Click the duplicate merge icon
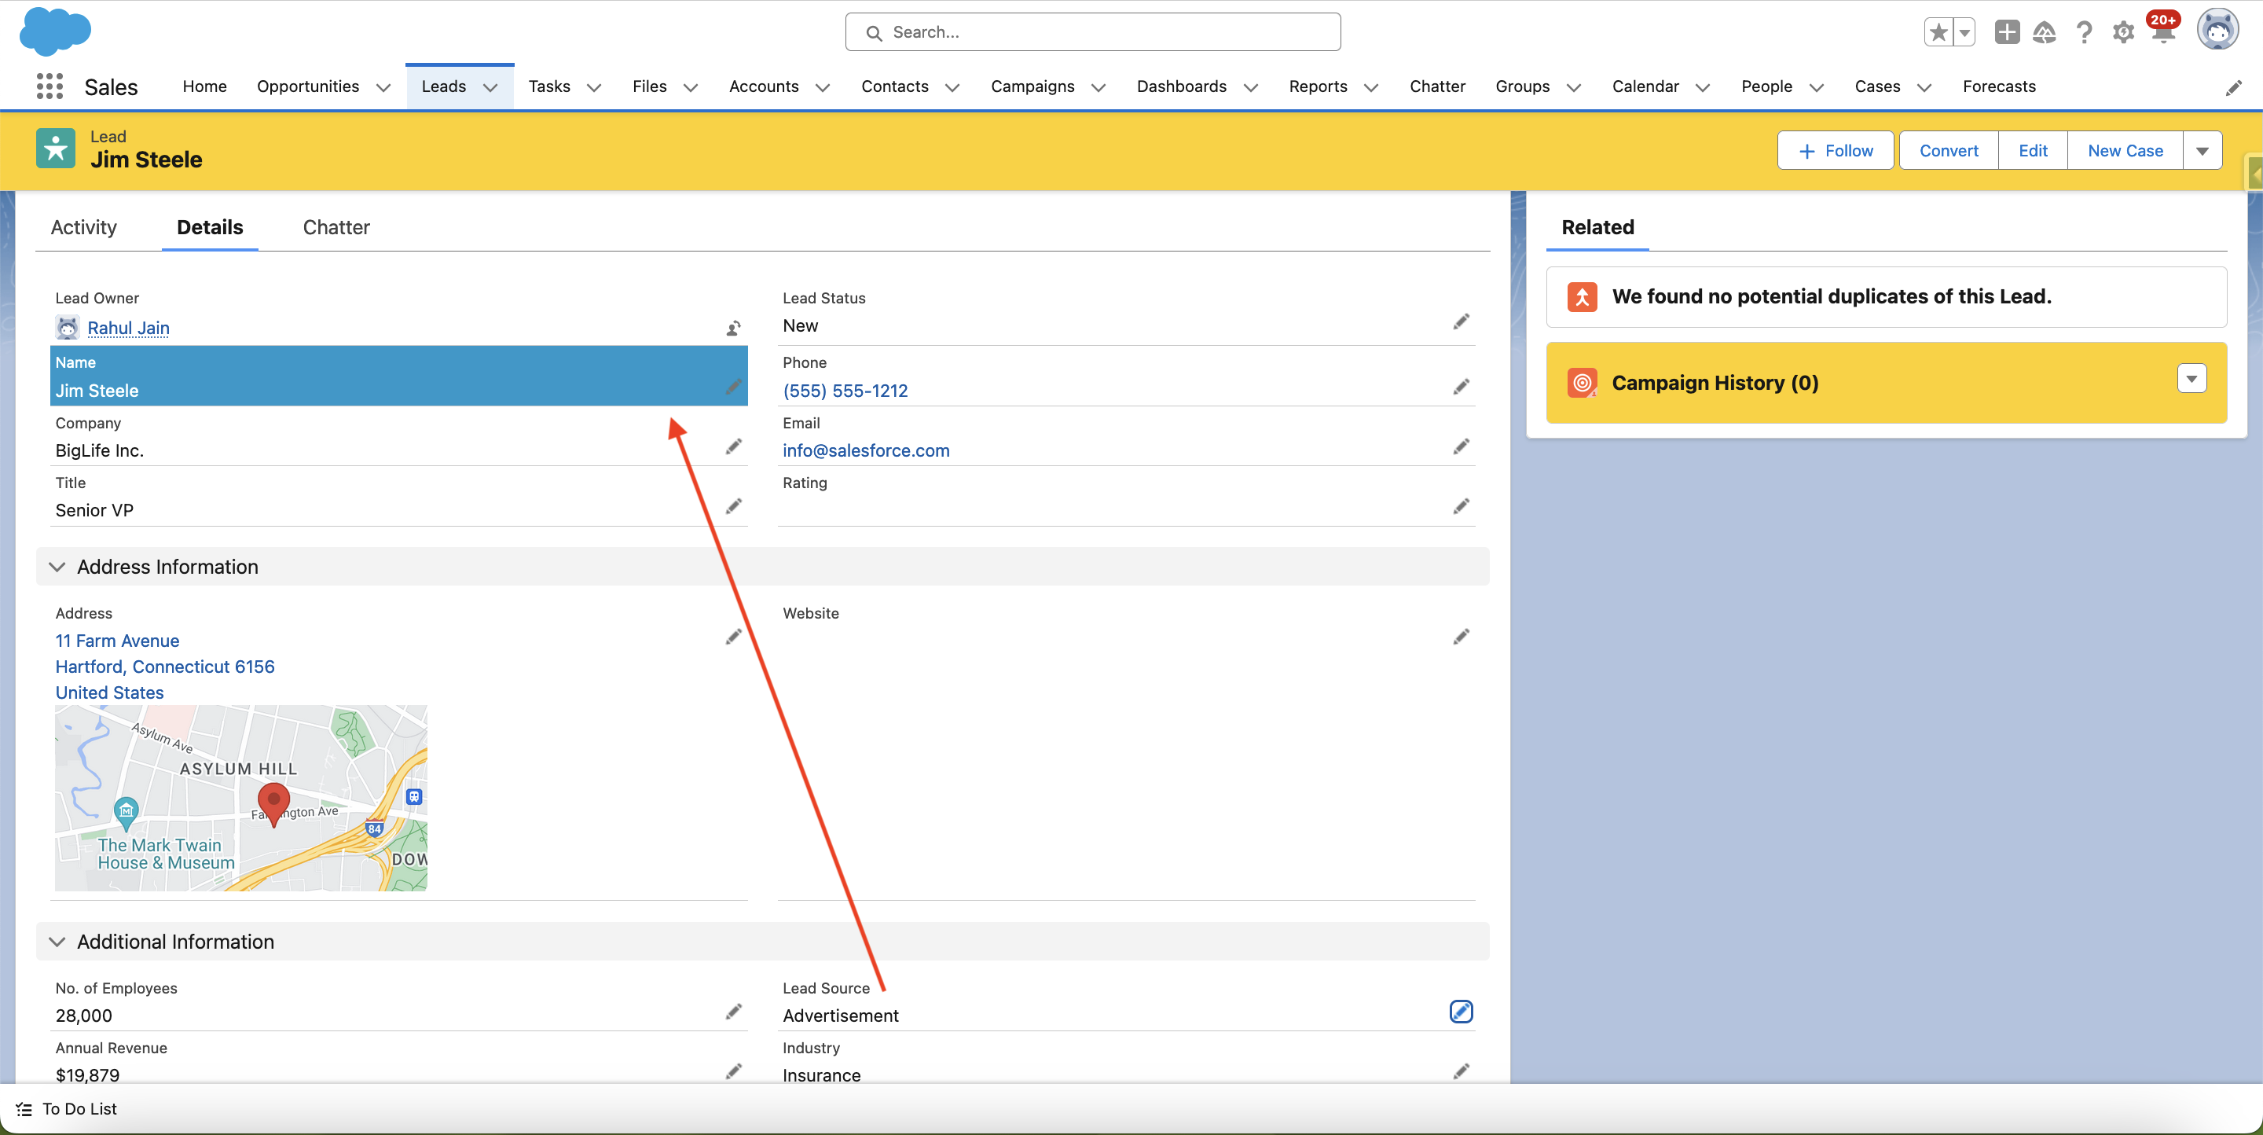The height and width of the screenshot is (1135, 2263). click(1583, 297)
